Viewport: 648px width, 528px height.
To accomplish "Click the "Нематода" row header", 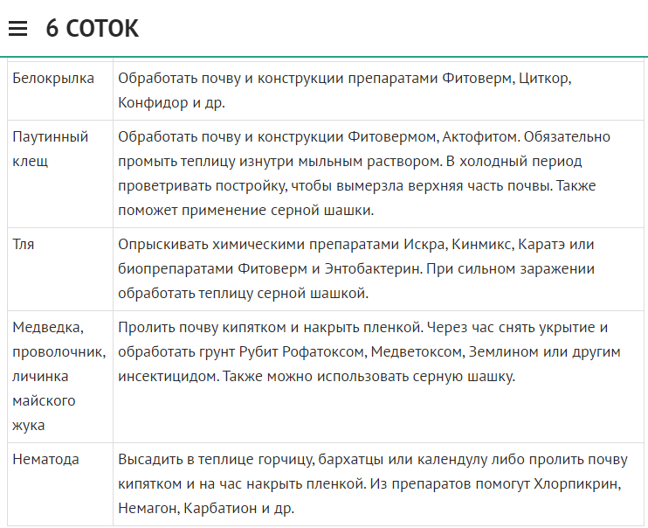I will [45, 459].
